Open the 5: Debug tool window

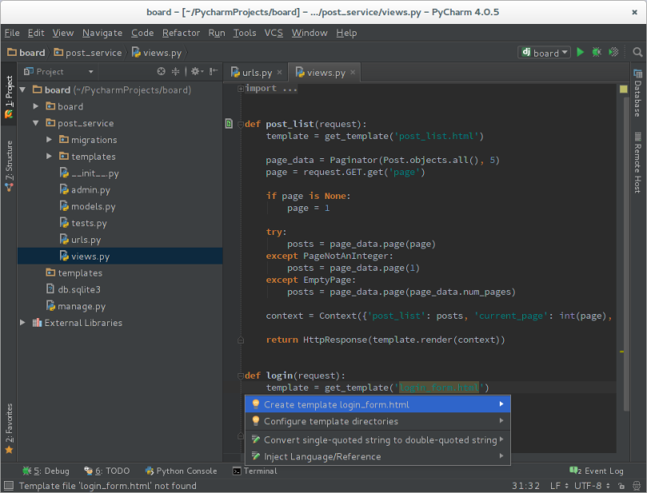(x=46, y=471)
